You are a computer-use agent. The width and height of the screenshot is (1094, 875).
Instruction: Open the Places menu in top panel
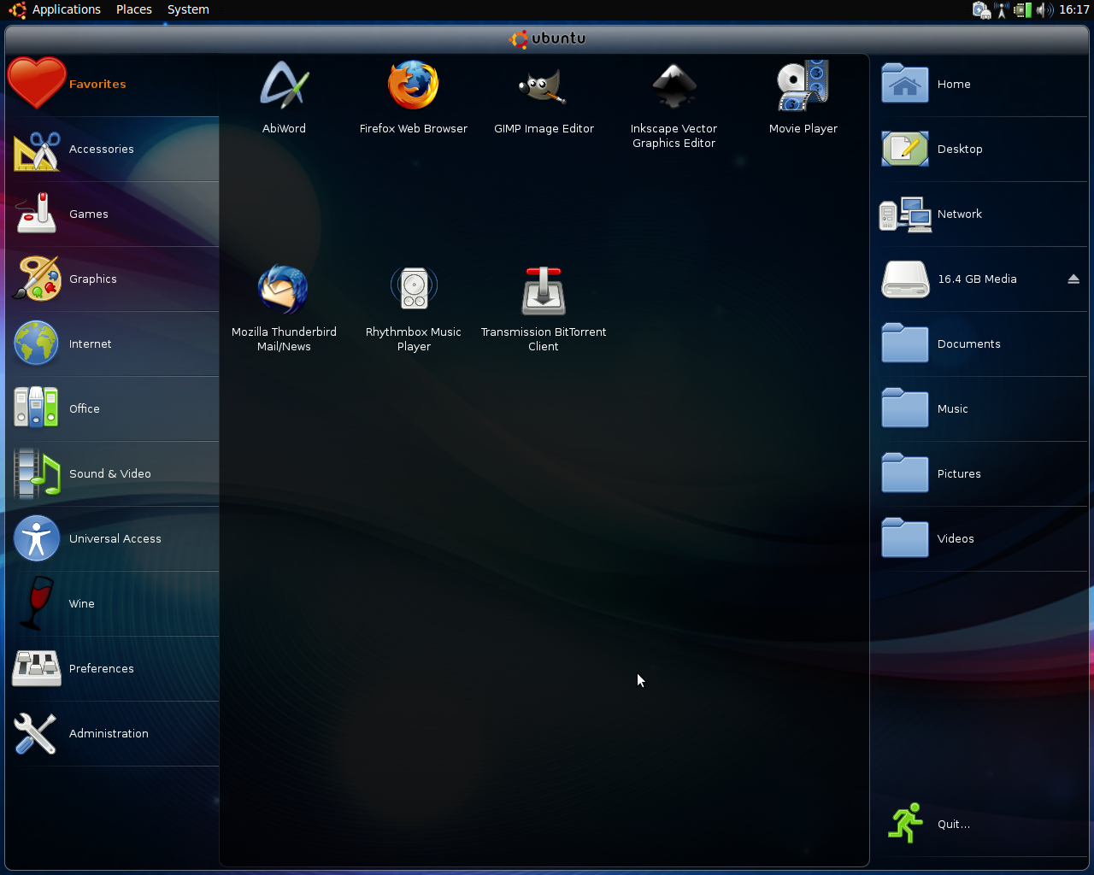click(x=134, y=9)
